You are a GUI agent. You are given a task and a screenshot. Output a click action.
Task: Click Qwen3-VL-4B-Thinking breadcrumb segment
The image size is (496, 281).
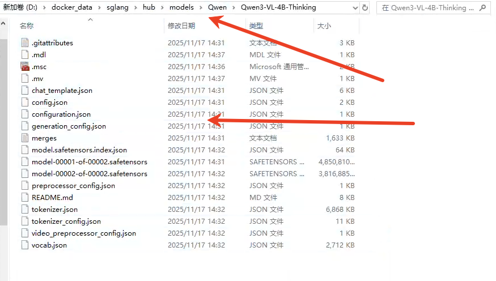click(278, 7)
